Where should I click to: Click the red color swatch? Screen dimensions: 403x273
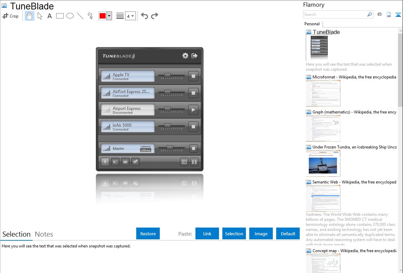click(103, 16)
